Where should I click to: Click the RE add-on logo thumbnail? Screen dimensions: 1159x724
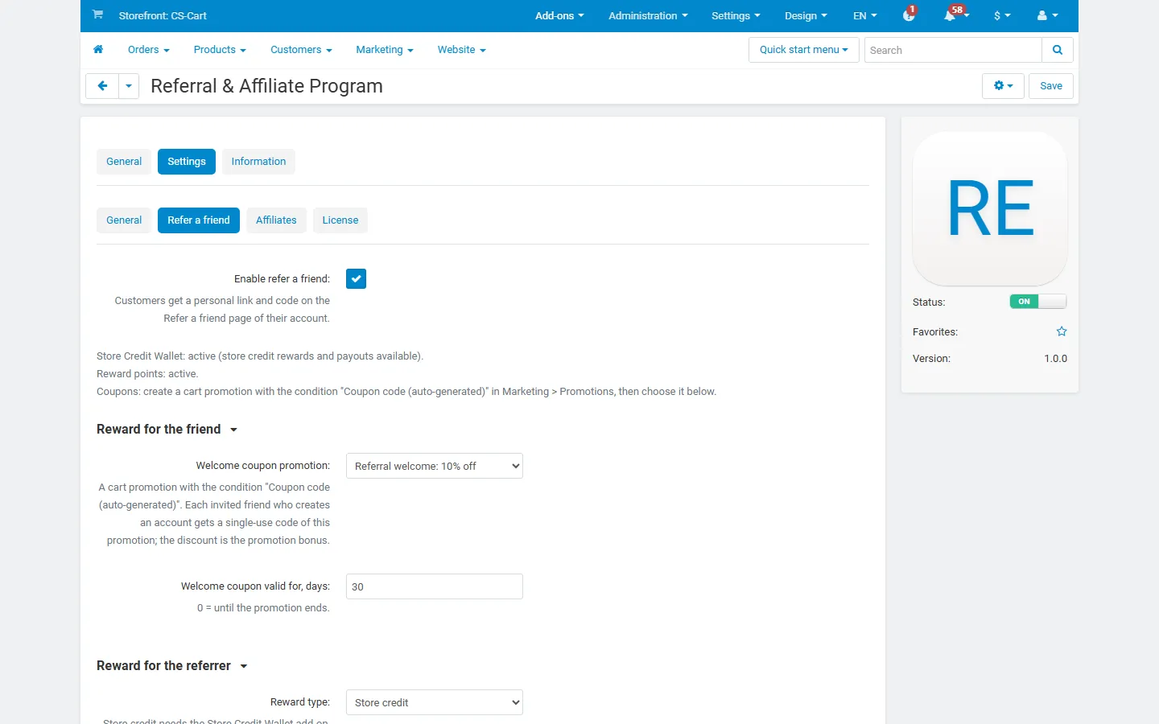[x=990, y=209]
